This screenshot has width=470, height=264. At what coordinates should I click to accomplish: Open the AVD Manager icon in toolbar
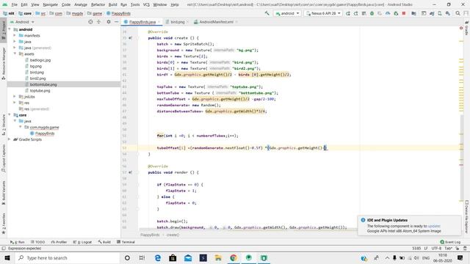pyautogui.click(x=439, y=13)
